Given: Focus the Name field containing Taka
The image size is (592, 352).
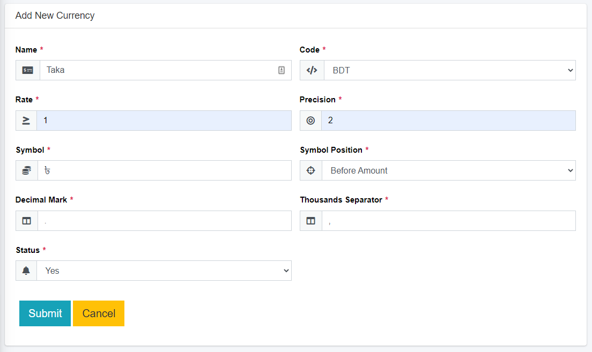Looking at the screenshot, I should [x=158, y=70].
